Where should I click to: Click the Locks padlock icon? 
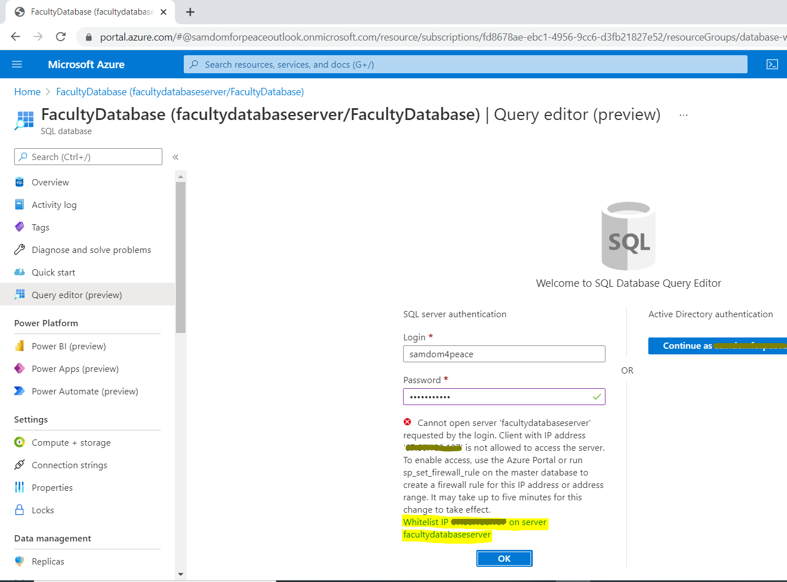(x=20, y=510)
